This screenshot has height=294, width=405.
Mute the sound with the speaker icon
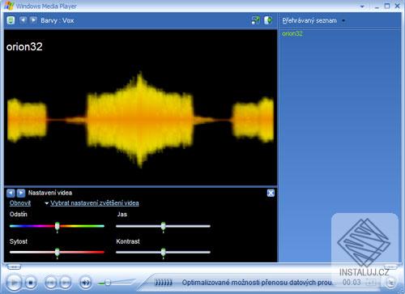[x=86, y=283]
